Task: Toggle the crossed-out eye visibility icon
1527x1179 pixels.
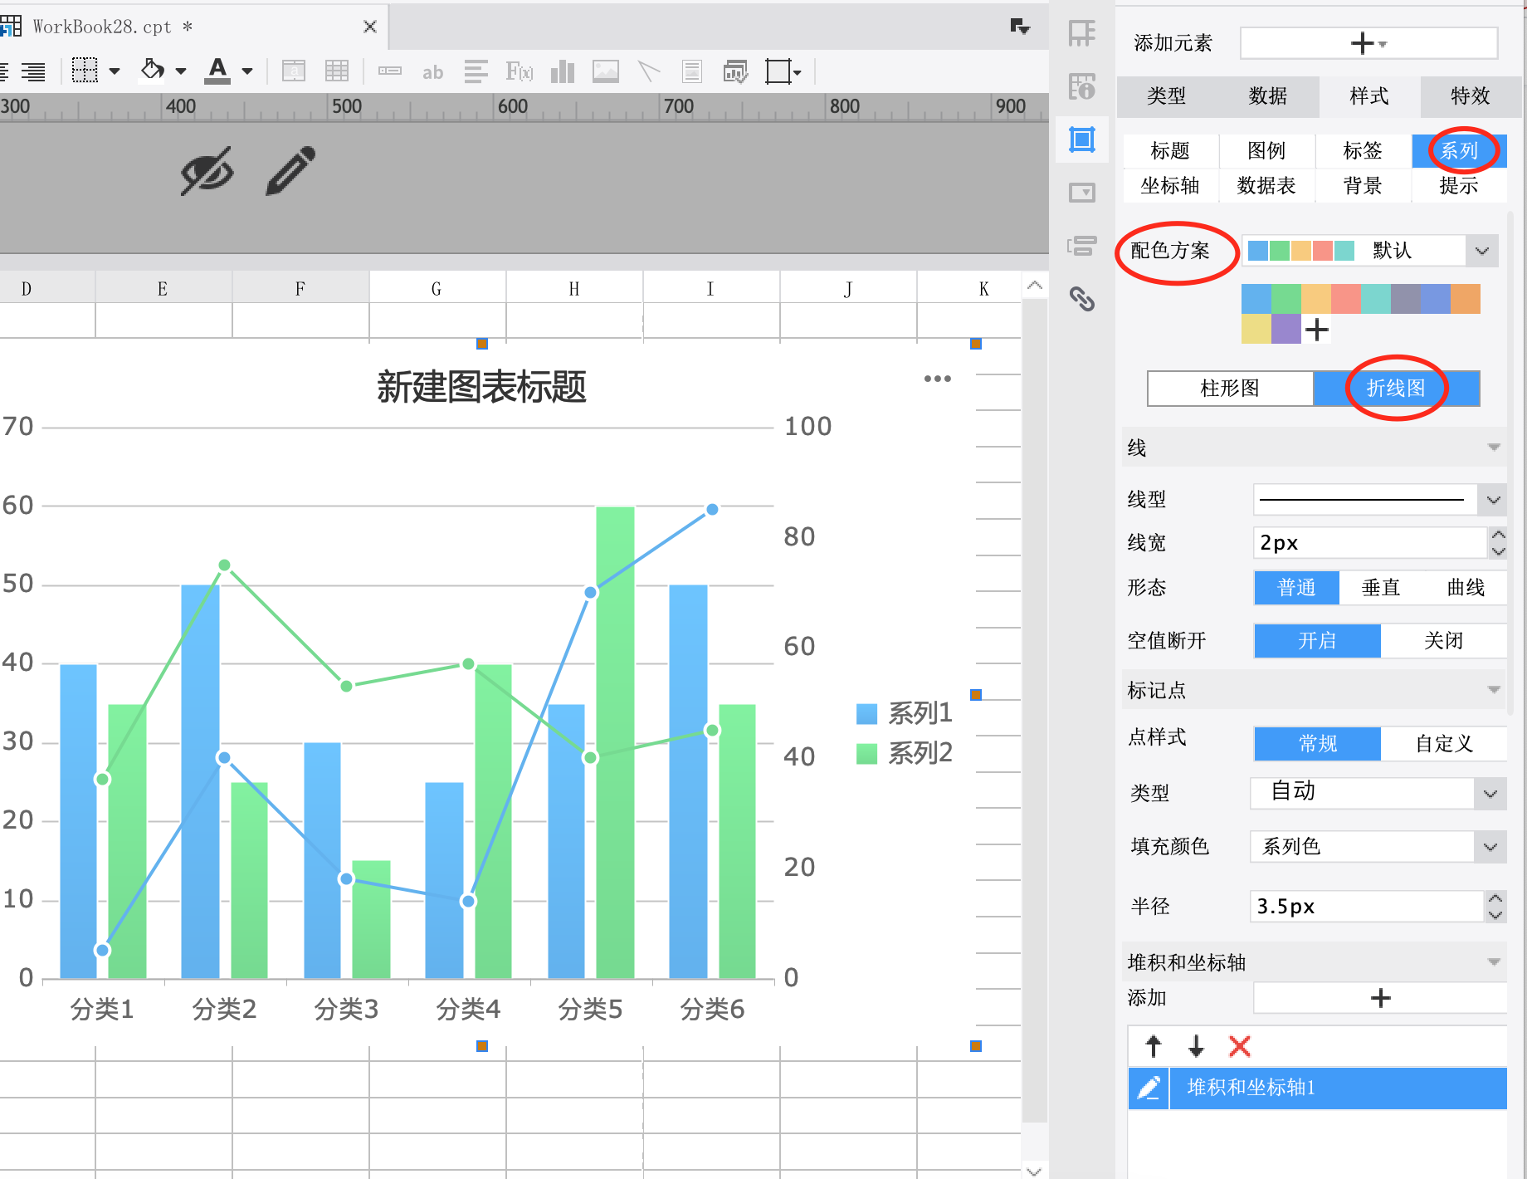Action: [207, 171]
